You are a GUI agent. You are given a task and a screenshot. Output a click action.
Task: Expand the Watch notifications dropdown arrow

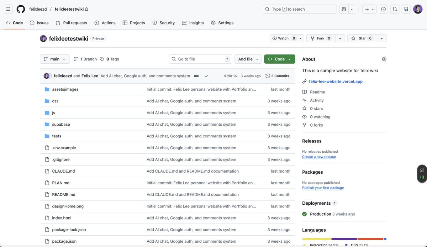301,38
